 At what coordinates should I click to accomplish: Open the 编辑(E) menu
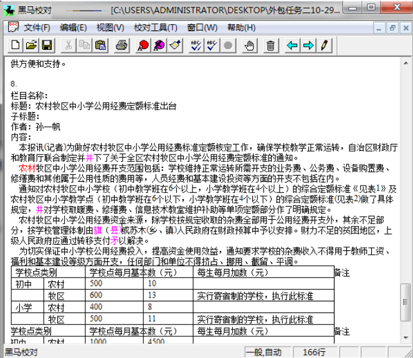74,27
